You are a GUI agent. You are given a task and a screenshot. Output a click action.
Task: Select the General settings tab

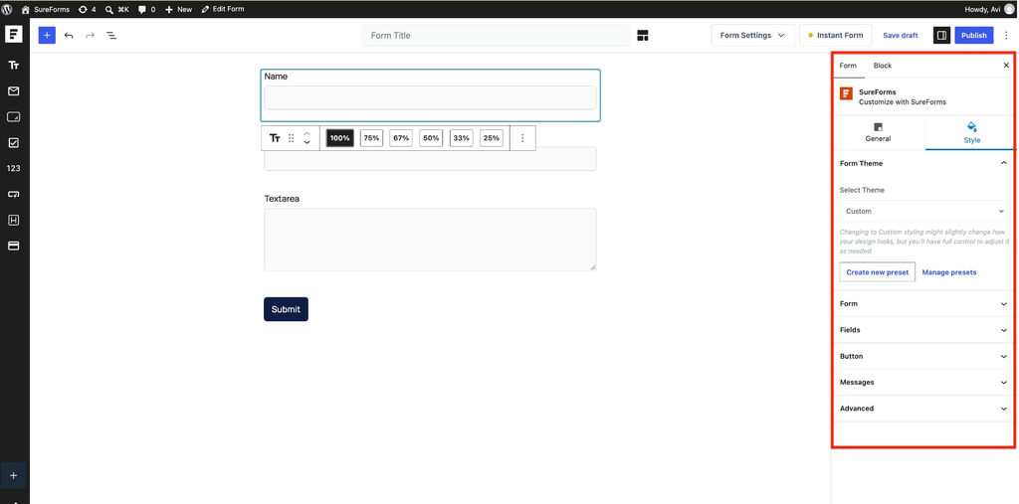878,132
